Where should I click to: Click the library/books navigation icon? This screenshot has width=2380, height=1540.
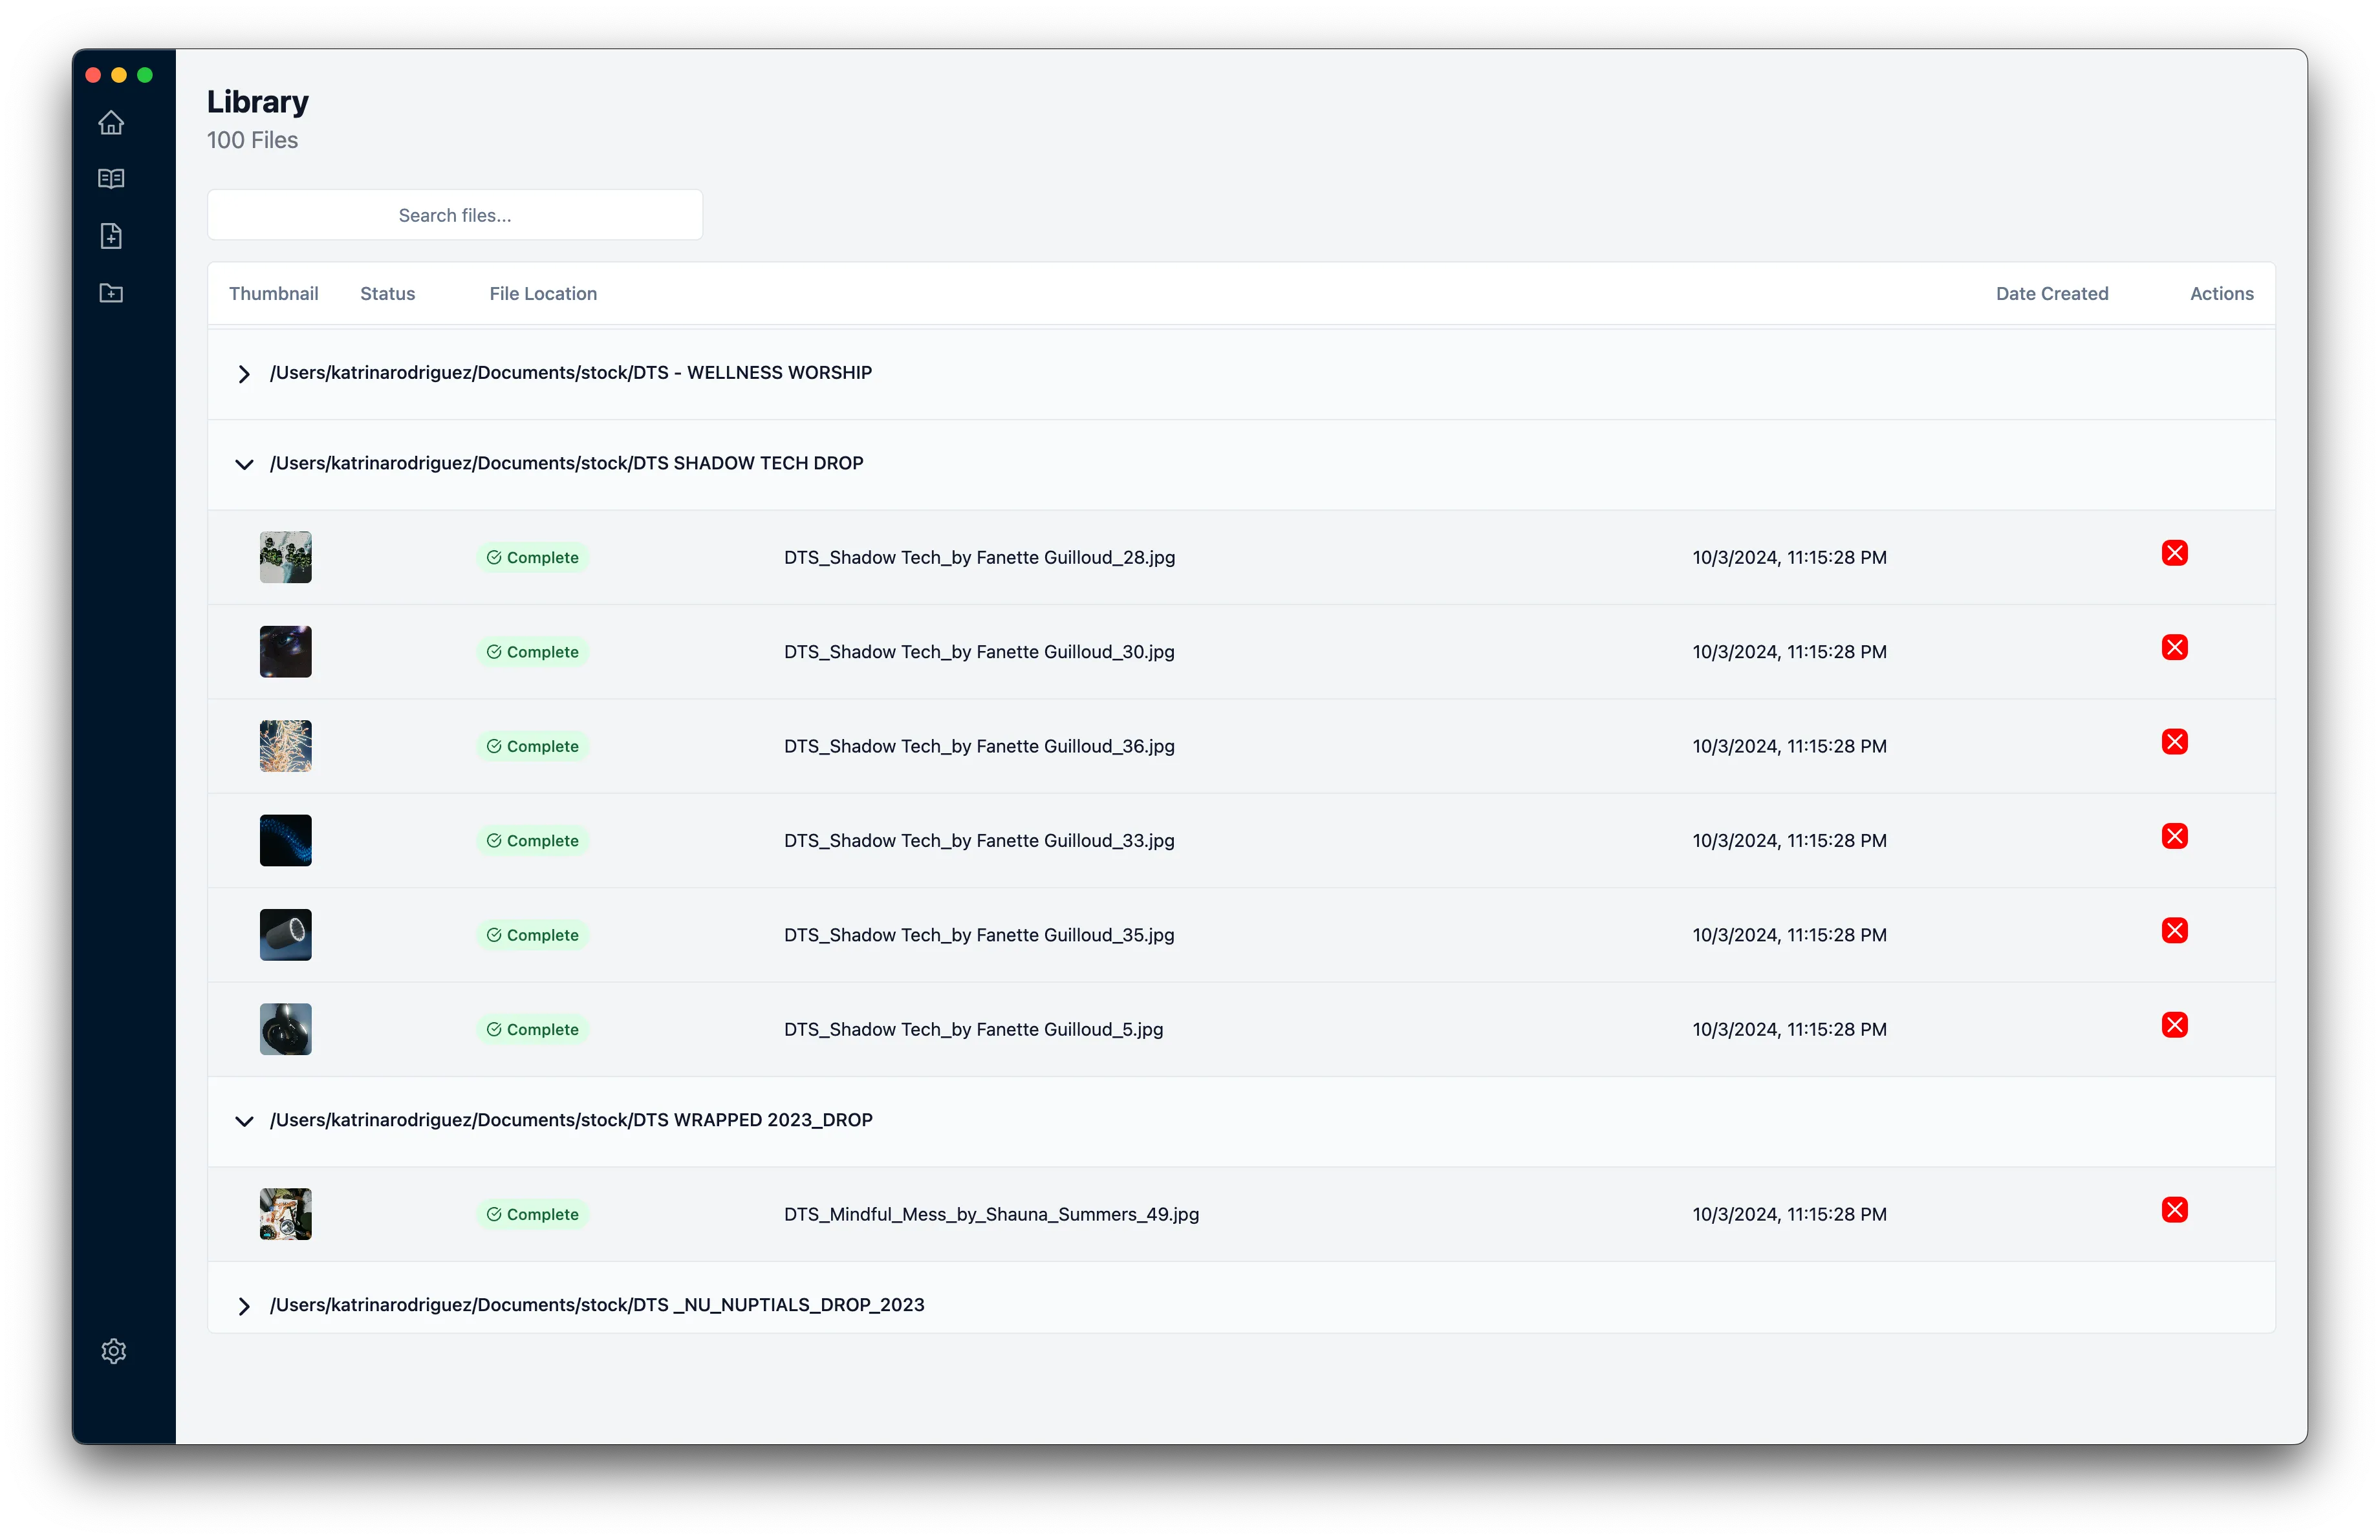(113, 178)
